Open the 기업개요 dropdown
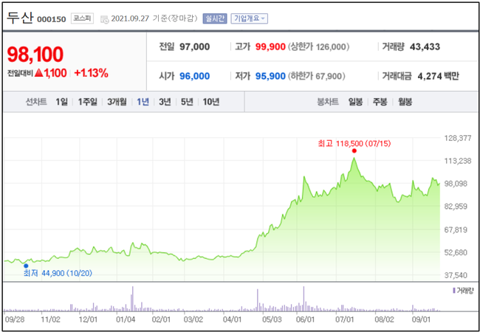Screen dimensions: 480x332 pyautogui.click(x=249, y=18)
